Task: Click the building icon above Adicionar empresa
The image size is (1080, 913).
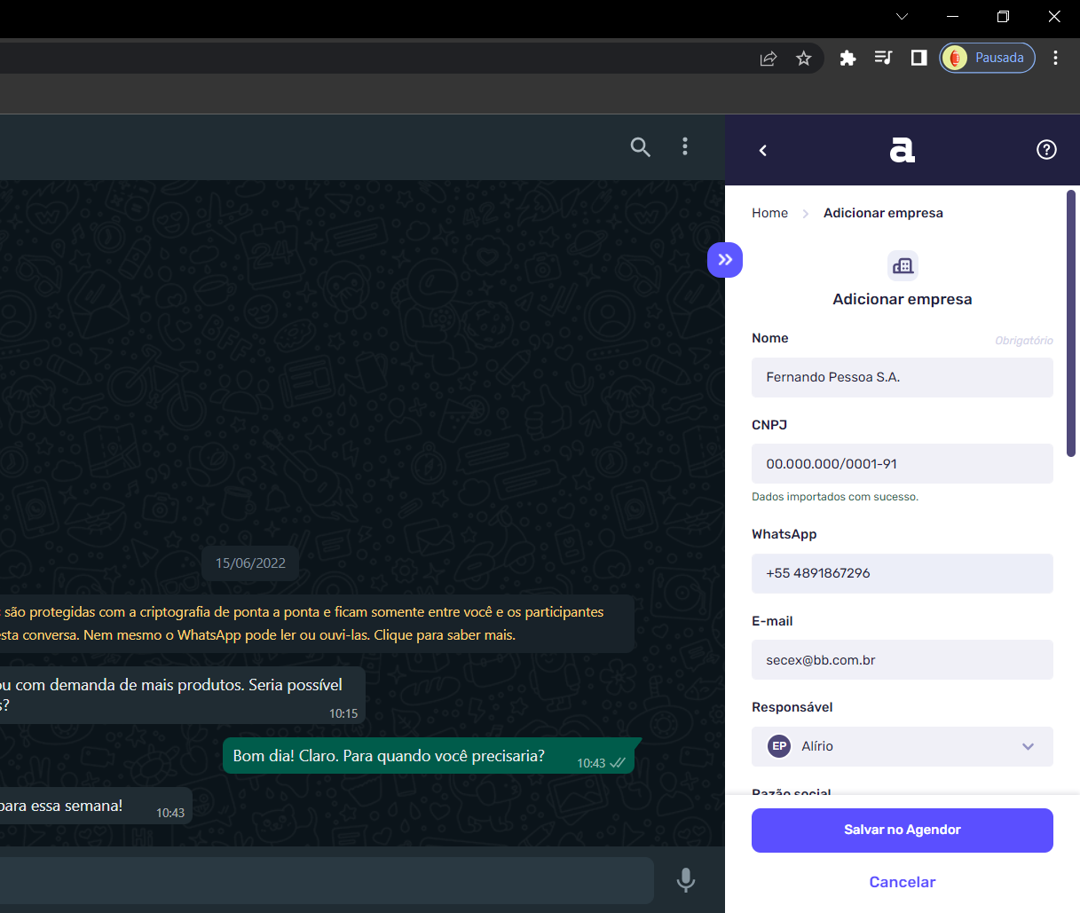Action: click(x=902, y=265)
